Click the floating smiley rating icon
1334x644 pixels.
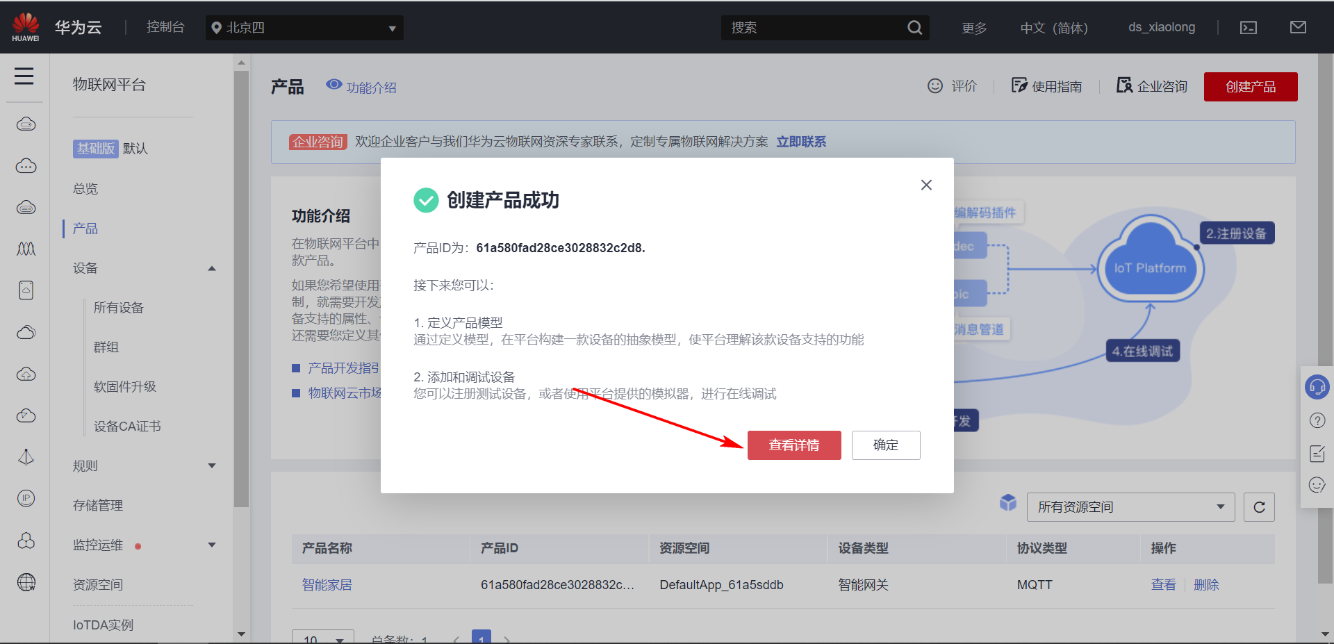tap(1317, 485)
